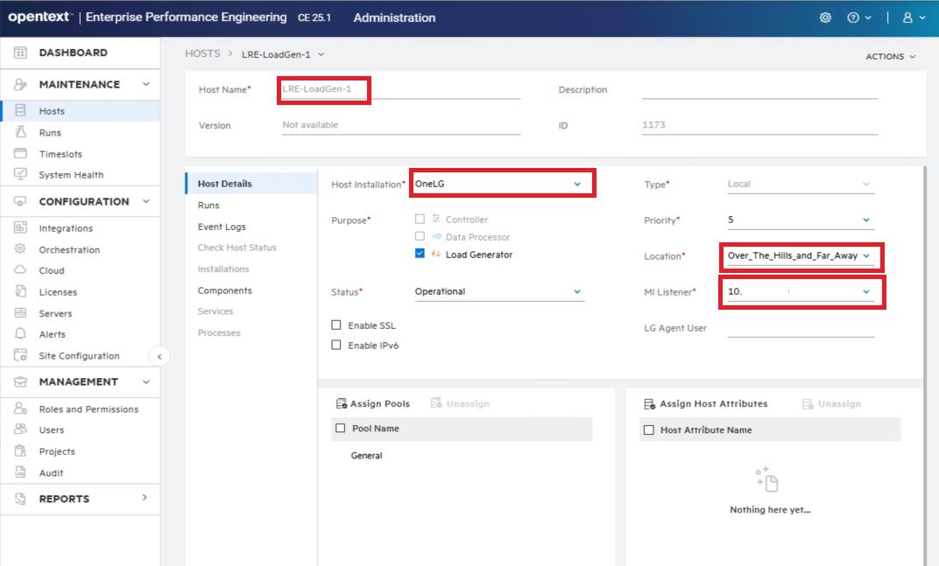
Task: Click the LG Agent User input field
Action: point(801,328)
